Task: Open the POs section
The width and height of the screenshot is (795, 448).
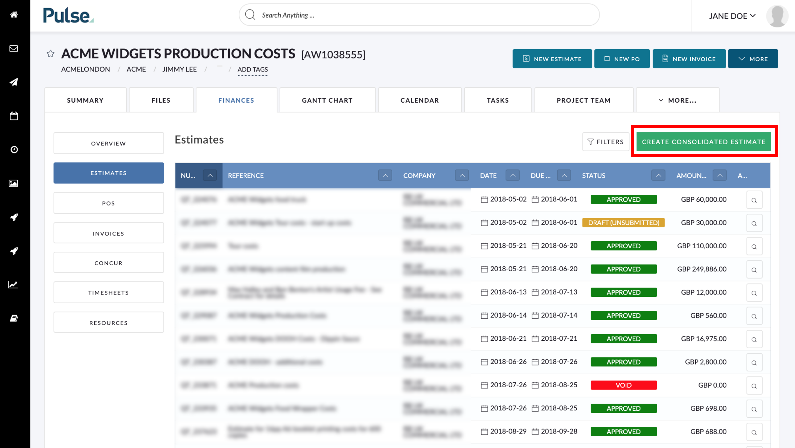Action: point(109,203)
